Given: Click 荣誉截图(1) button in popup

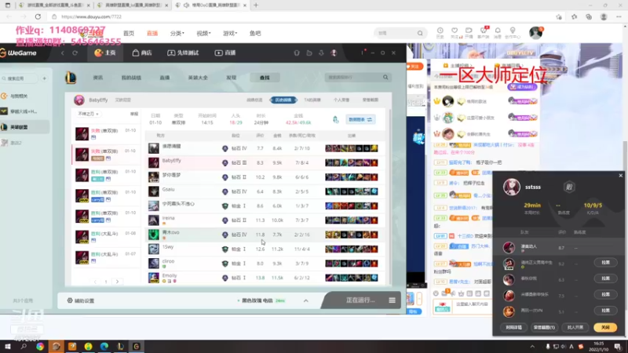Looking at the screenshot, I should point(544,327).
